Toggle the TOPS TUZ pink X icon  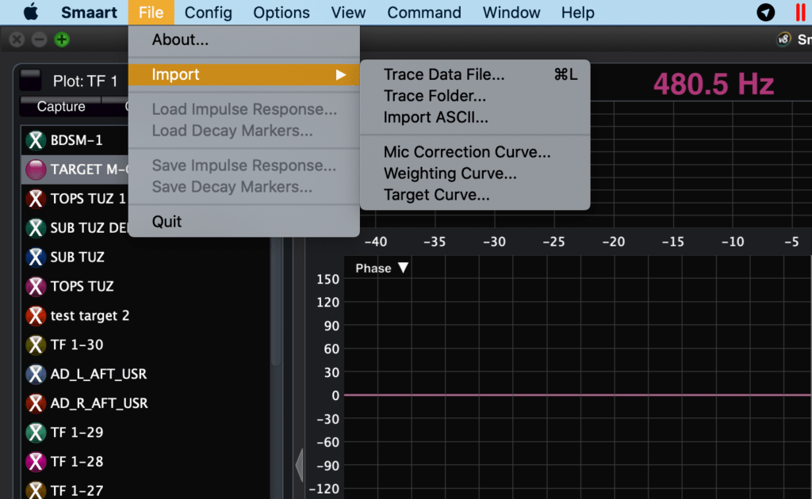pos(36,287)
